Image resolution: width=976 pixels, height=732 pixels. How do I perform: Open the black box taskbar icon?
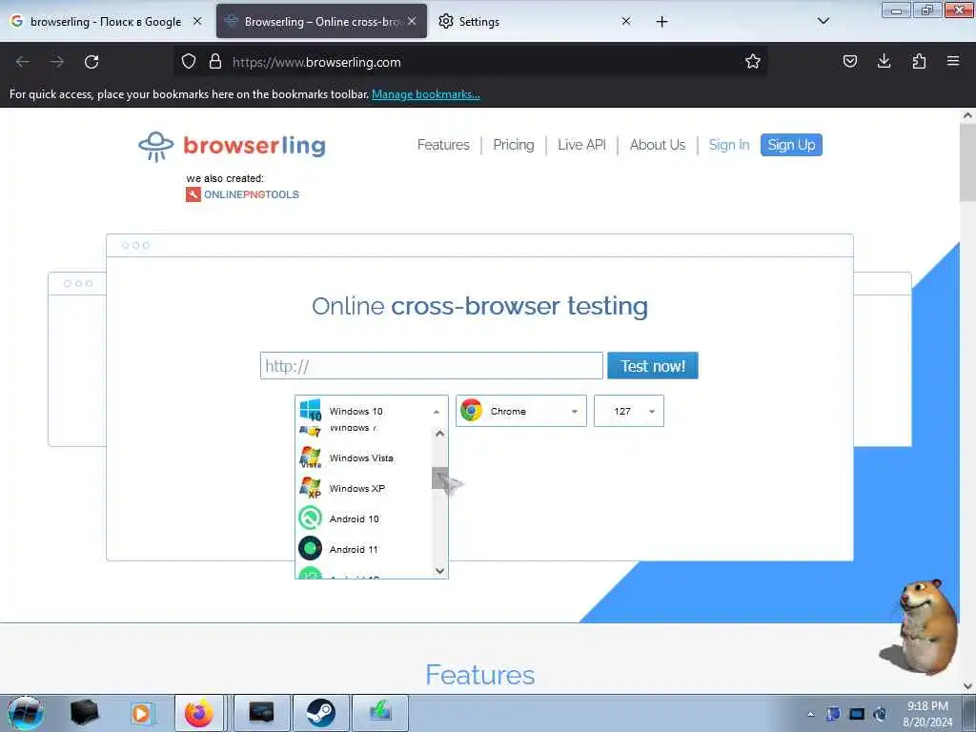[x=84, y=713]
